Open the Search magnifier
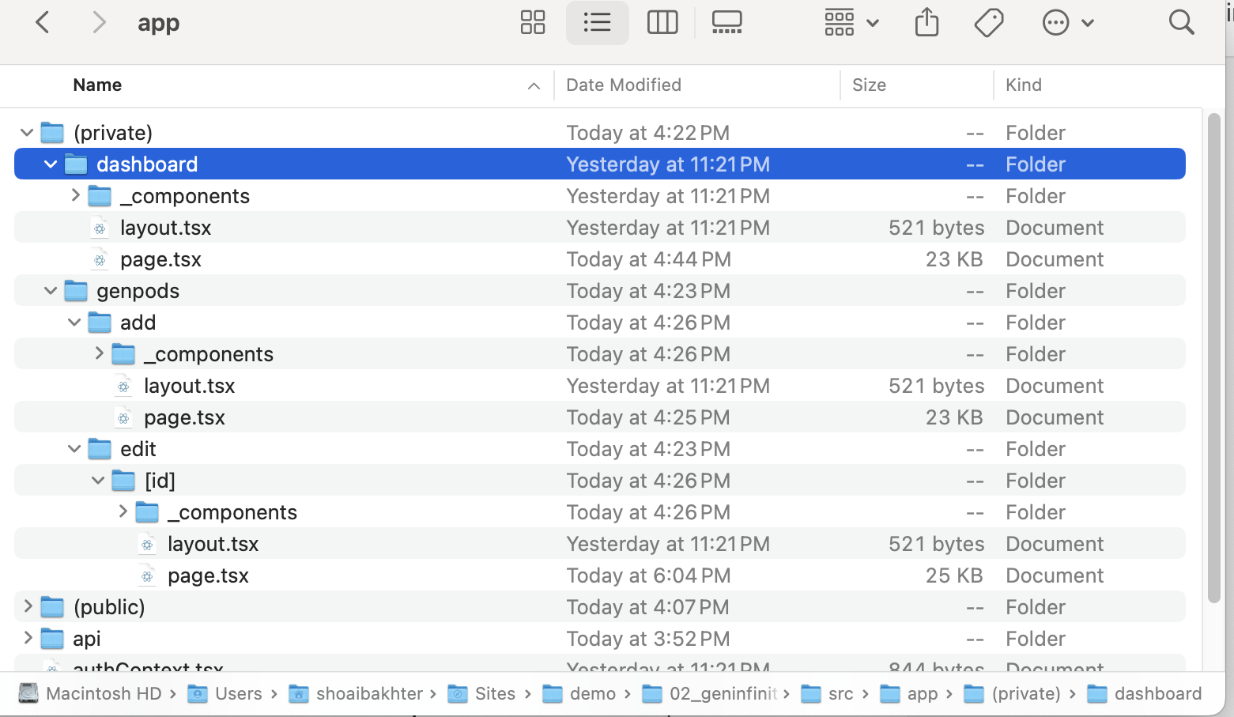 pyautogui.click(x=1181, y=22)
